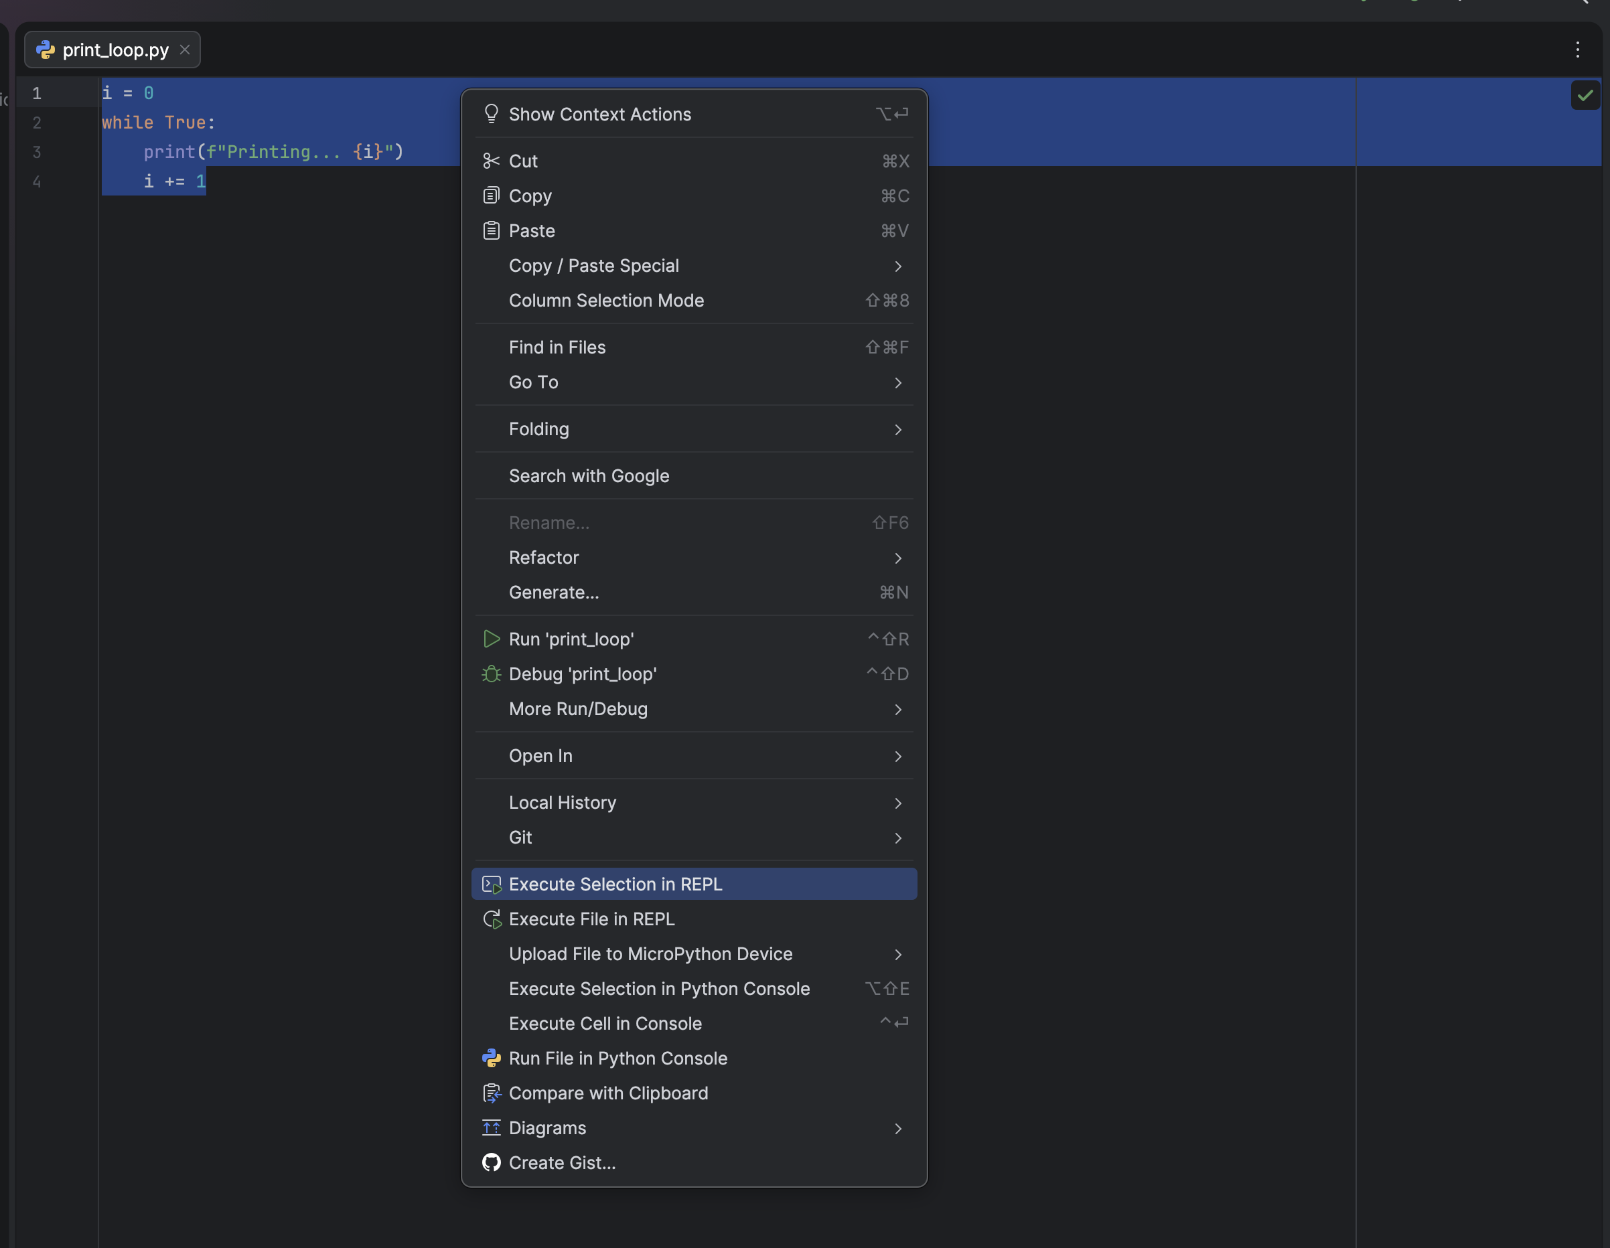This screenshot has width=1610, height=1248.
Task: Click the Diagrams submenu arrow
Action: pos(898,1129)
